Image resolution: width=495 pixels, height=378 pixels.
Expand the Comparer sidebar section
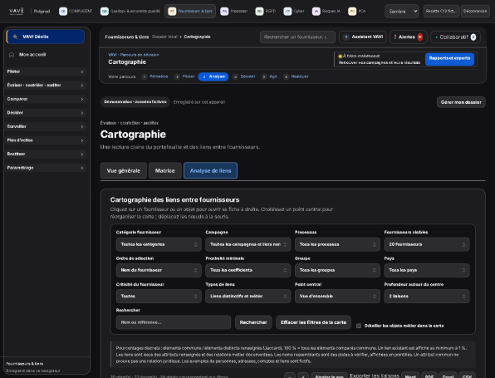coord(46,99)
